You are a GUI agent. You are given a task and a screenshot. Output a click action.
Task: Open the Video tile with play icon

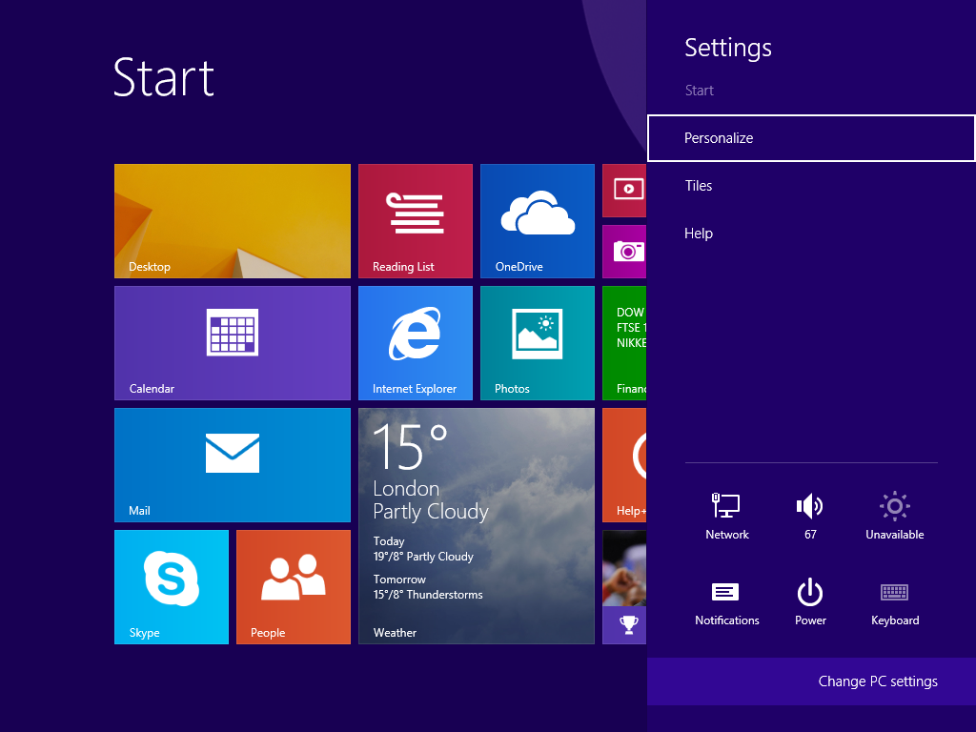tap(624, 191)
